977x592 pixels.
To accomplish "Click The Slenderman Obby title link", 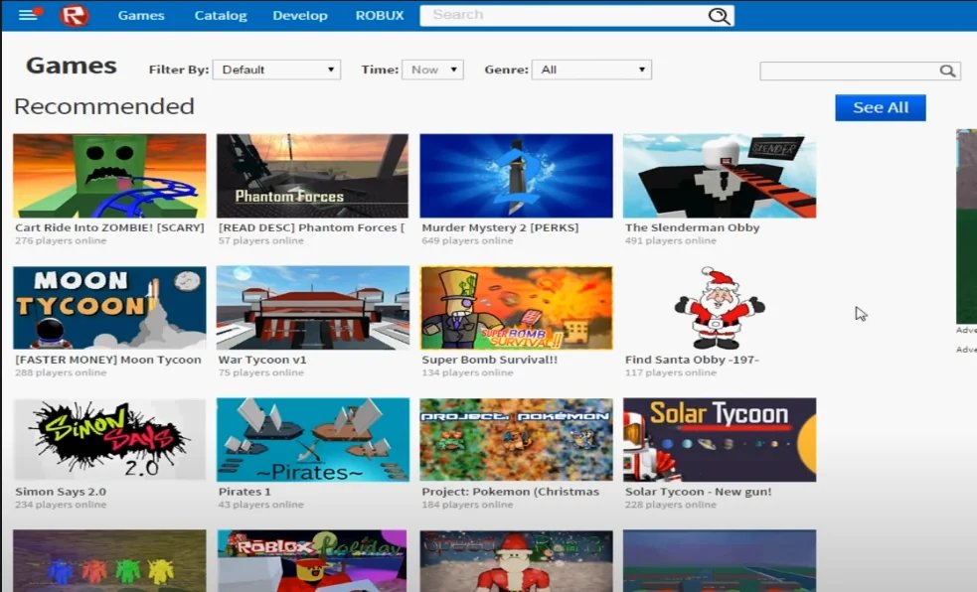I will click(x=693, y=227).
